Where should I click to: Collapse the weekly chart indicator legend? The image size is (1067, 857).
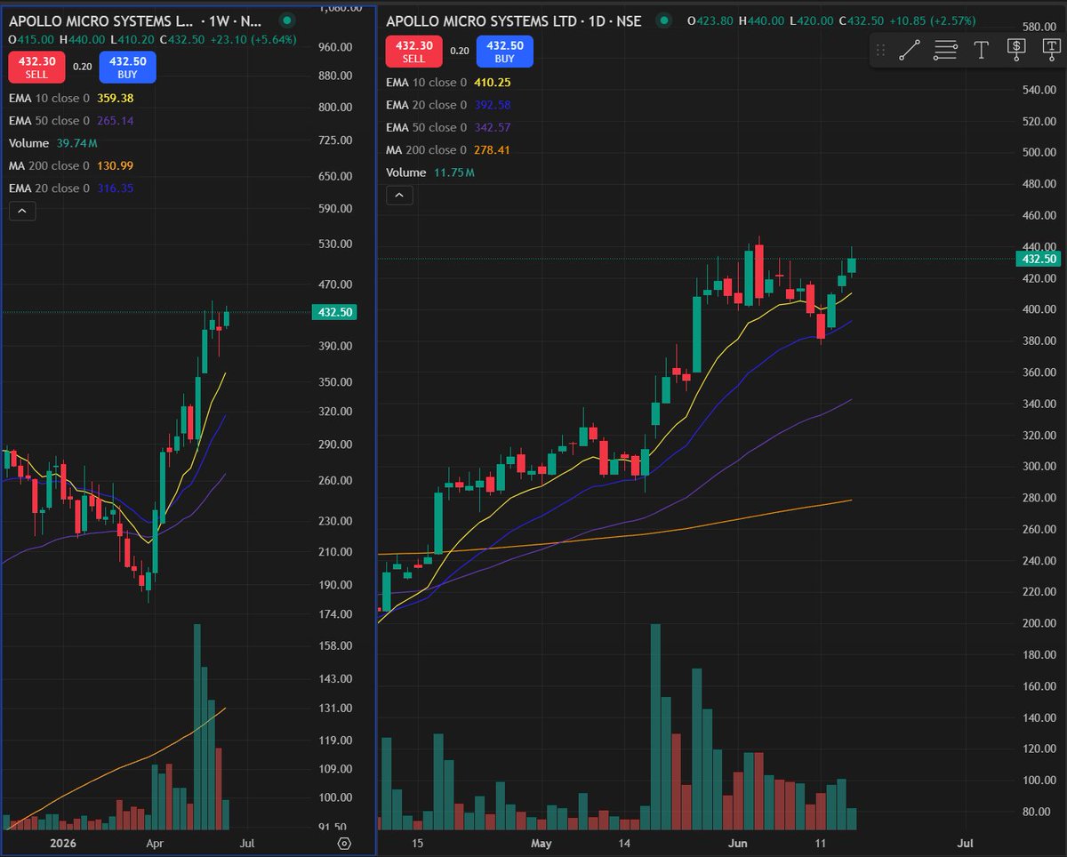(x=22, y=211)
